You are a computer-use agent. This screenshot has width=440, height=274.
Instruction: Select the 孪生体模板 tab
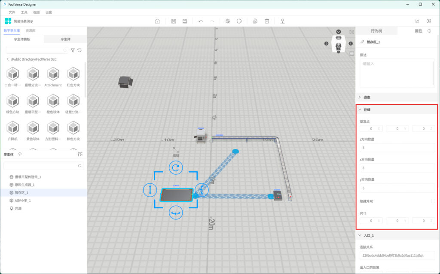tap(22, 39)
